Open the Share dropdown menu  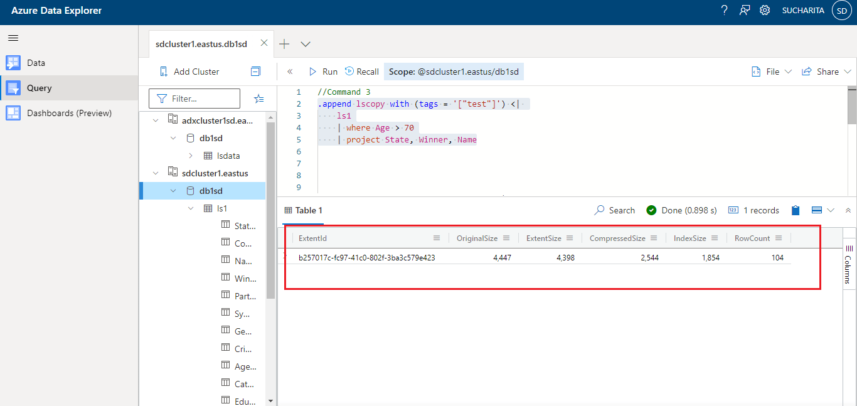coord(826,72)
